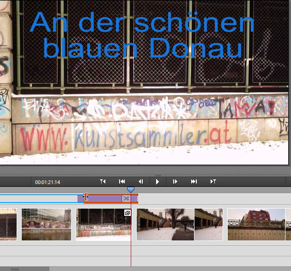The image size is (291, 271).
Task: Select the graffiti wall clip thumbnail
Action: [x=103, y=225]
